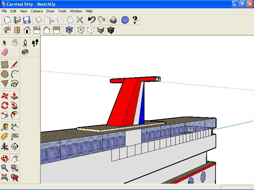Create a new document with the New icon
Image resolution: width=254 pixels, height=190 pixels.
[x=7, y=20]
